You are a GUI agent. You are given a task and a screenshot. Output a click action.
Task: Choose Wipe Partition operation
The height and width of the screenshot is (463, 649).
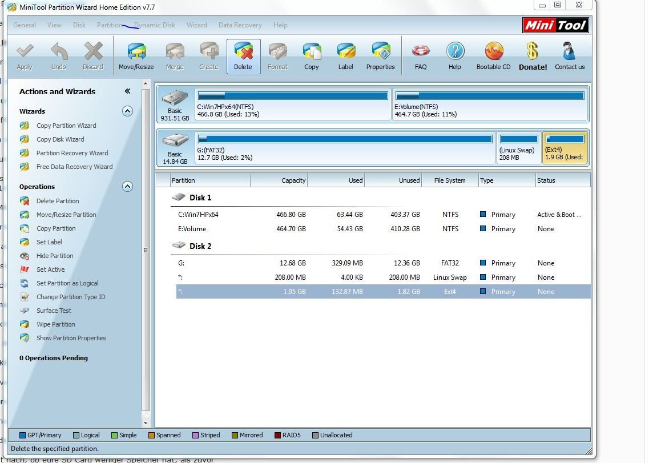pos(55,324)
